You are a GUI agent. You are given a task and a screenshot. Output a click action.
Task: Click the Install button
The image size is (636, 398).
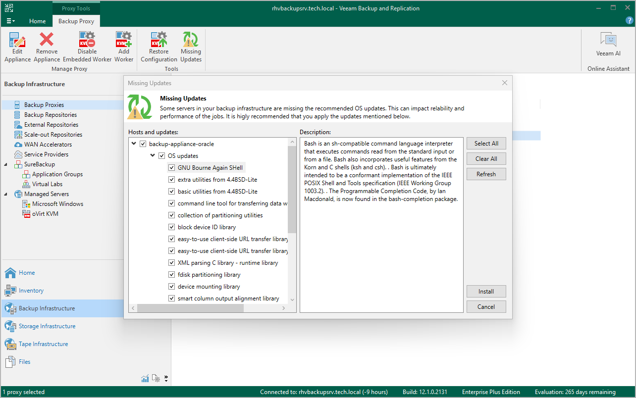tap(486, 292)
